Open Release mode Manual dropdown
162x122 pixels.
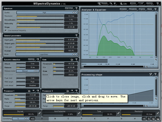[x=28, y=71]
